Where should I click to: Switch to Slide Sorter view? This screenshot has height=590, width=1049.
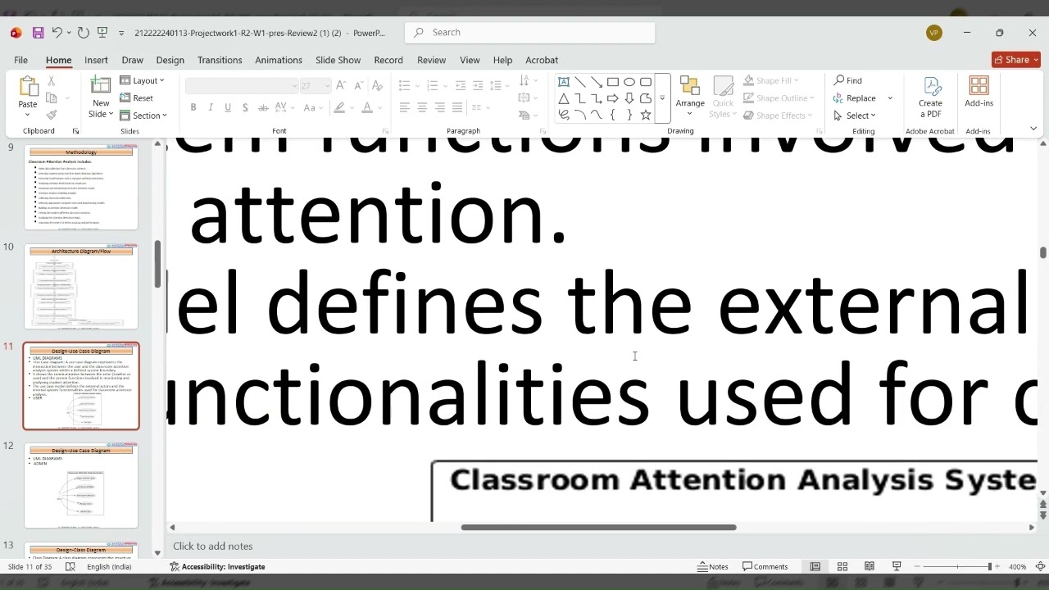842,566
